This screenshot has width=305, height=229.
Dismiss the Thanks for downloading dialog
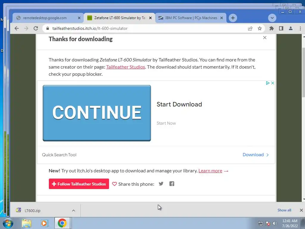pyautogui.click(x=265, y=38)
